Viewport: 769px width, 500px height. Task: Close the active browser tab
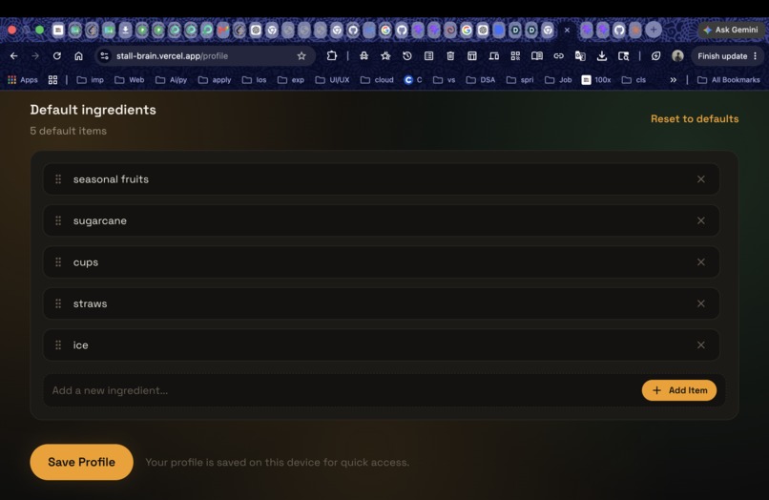tap(567, 30)
